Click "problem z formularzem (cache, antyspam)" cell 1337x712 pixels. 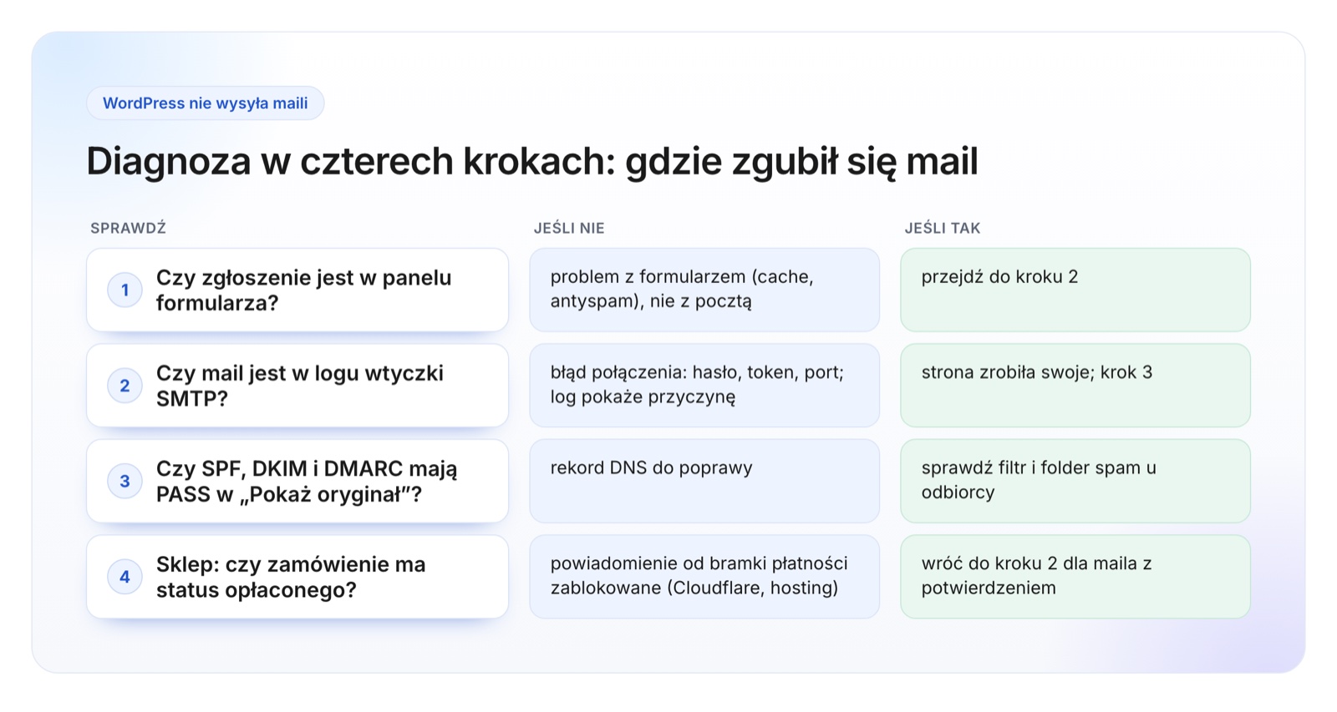[704, 290]
